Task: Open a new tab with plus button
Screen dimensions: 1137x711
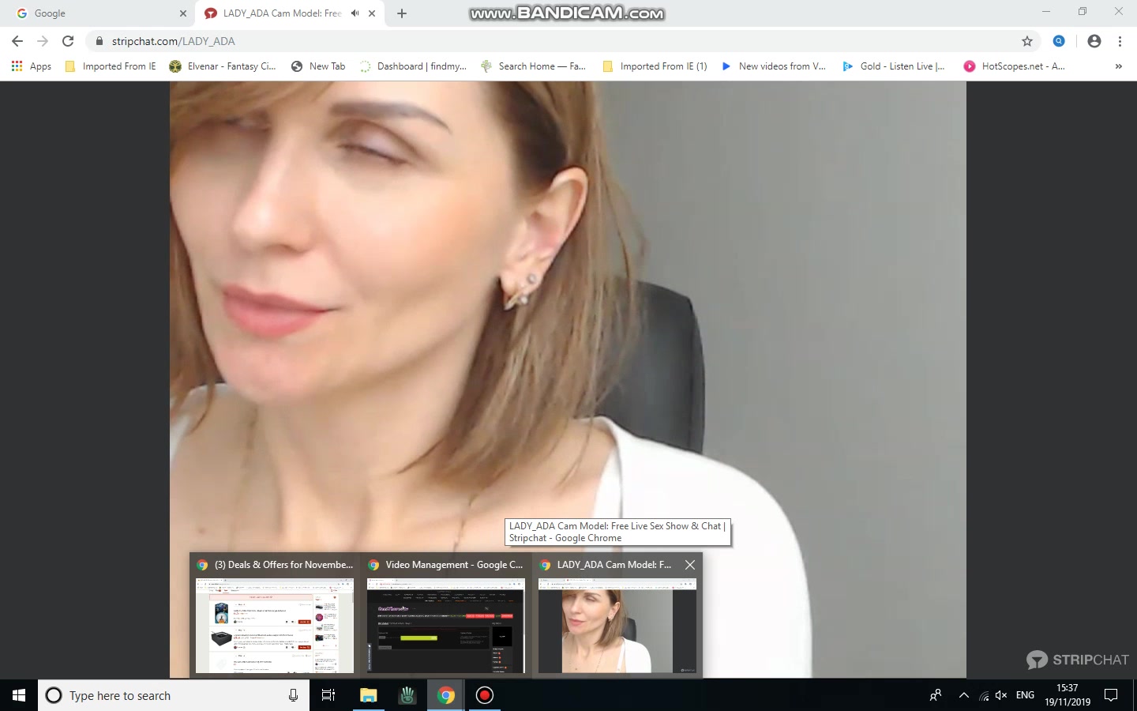Action: [402, 13]
